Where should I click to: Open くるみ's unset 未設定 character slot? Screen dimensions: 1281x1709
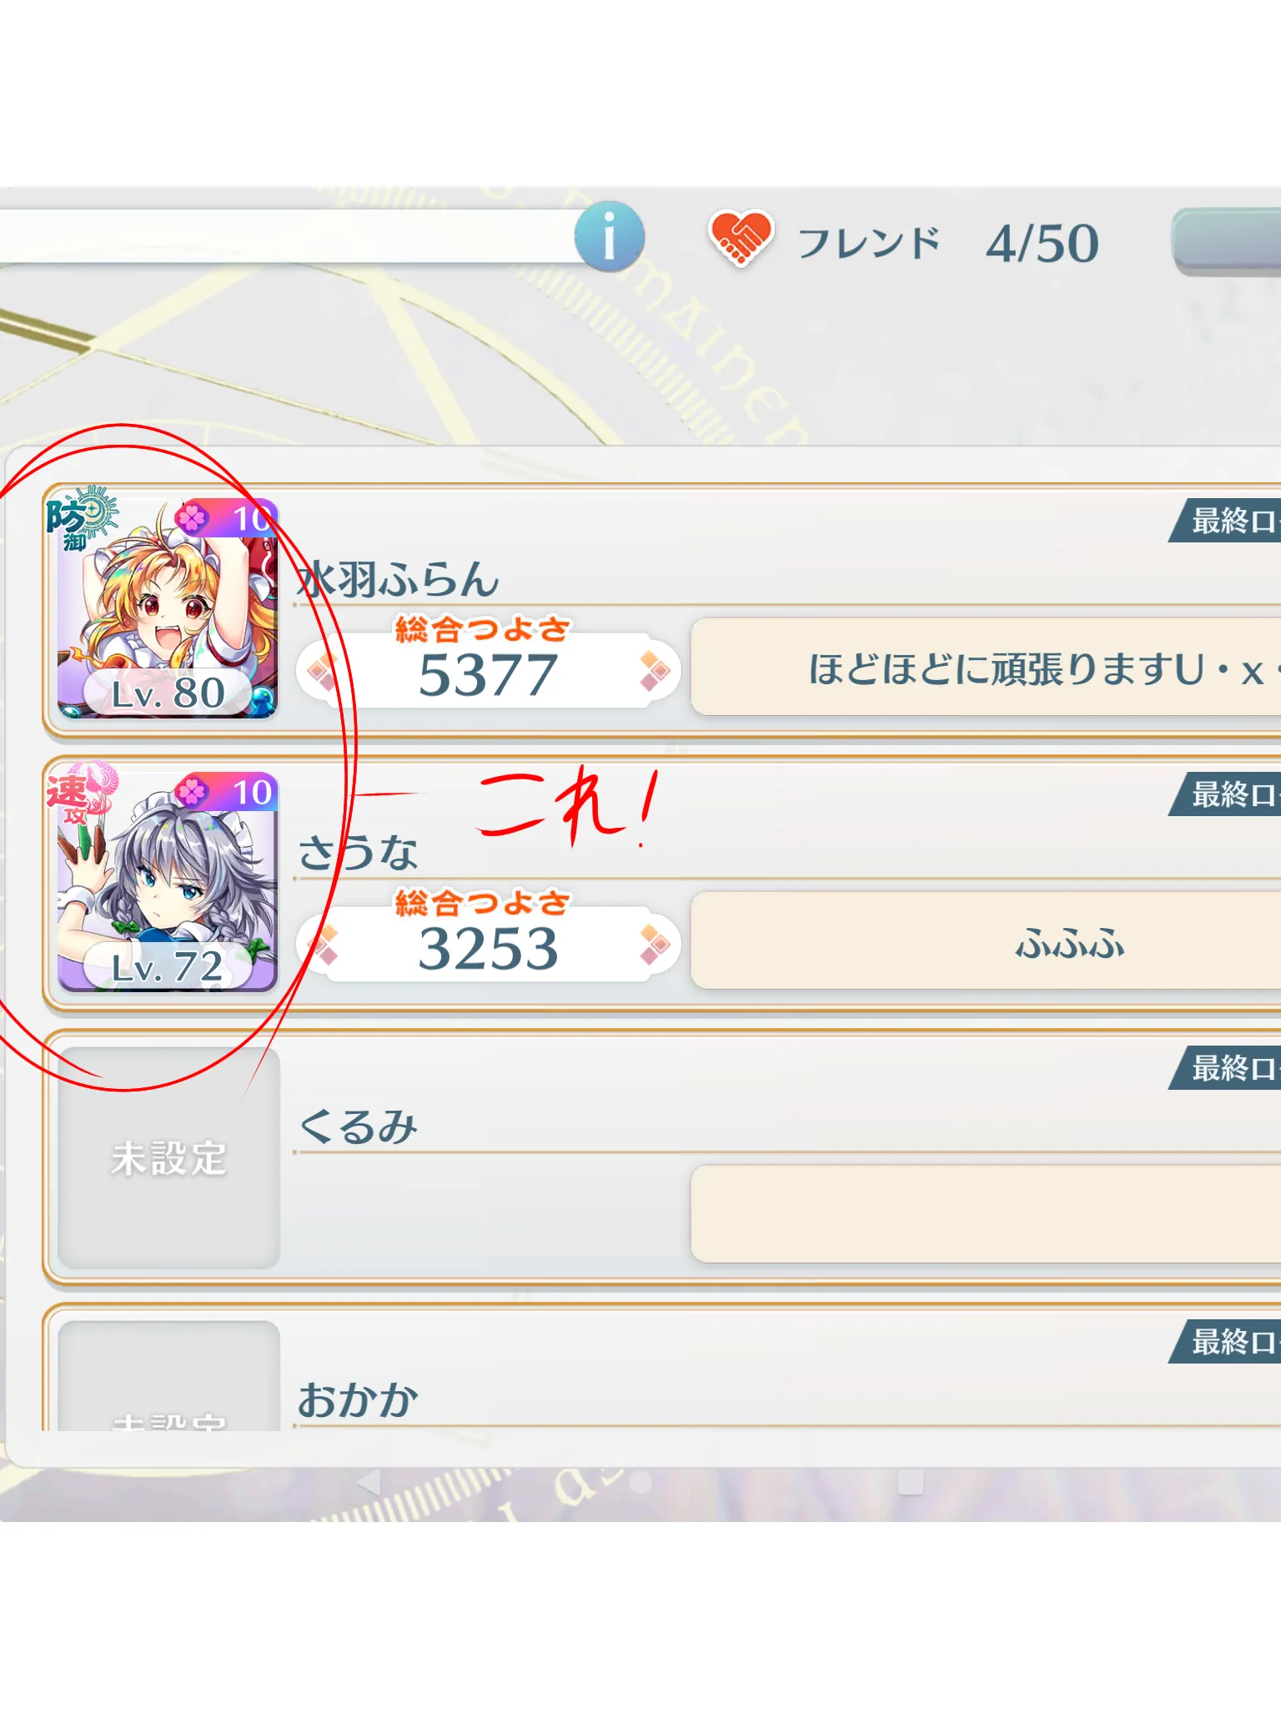click(168, 1157)
